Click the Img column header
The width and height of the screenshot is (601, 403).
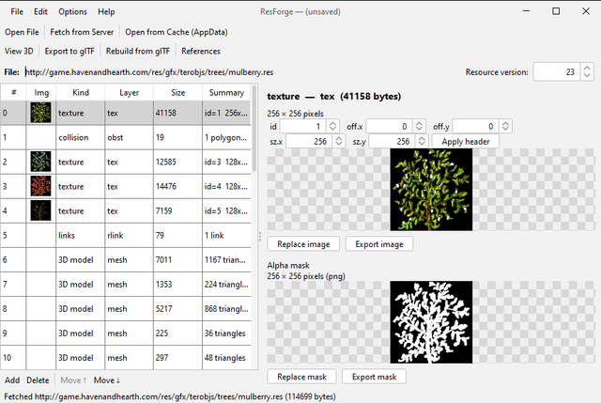pyautogui.click(x=41, y=92)
